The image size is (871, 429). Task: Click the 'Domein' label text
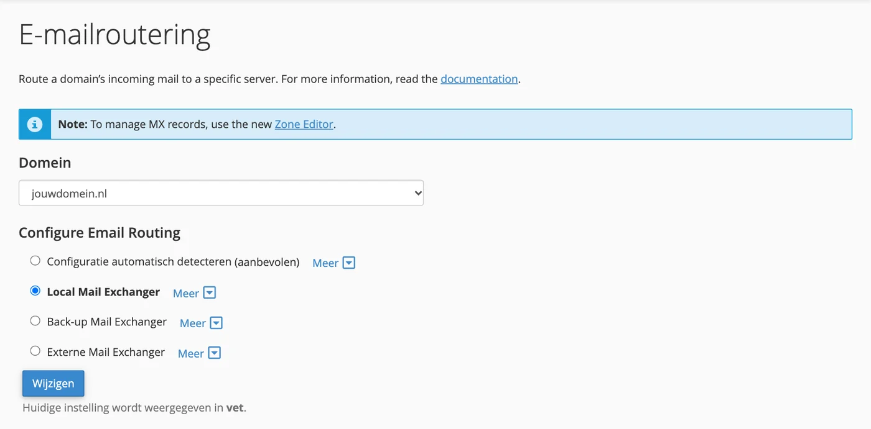pos(45,163)
